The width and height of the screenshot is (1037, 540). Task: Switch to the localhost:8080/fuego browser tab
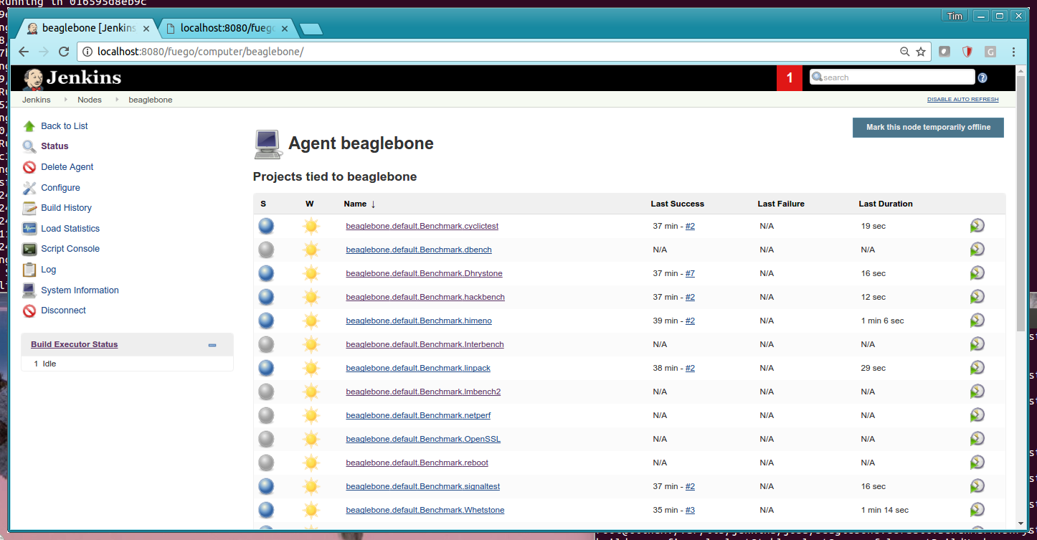click(x=227, y=29)
